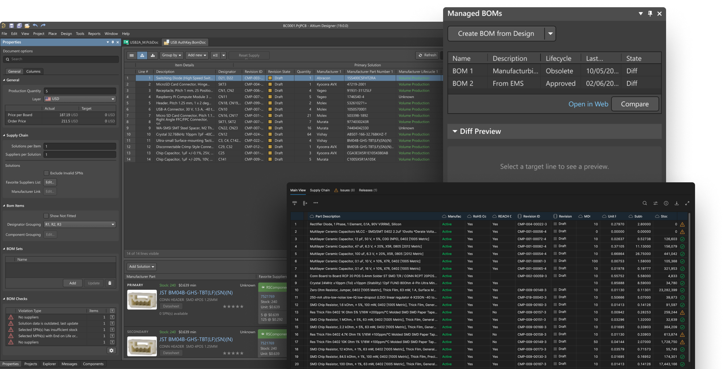Image resolution: width=724 pixels, height=369 pixels.
Task: Select the BOM 2 row in Managed BOMs
Action: (554, 84)
